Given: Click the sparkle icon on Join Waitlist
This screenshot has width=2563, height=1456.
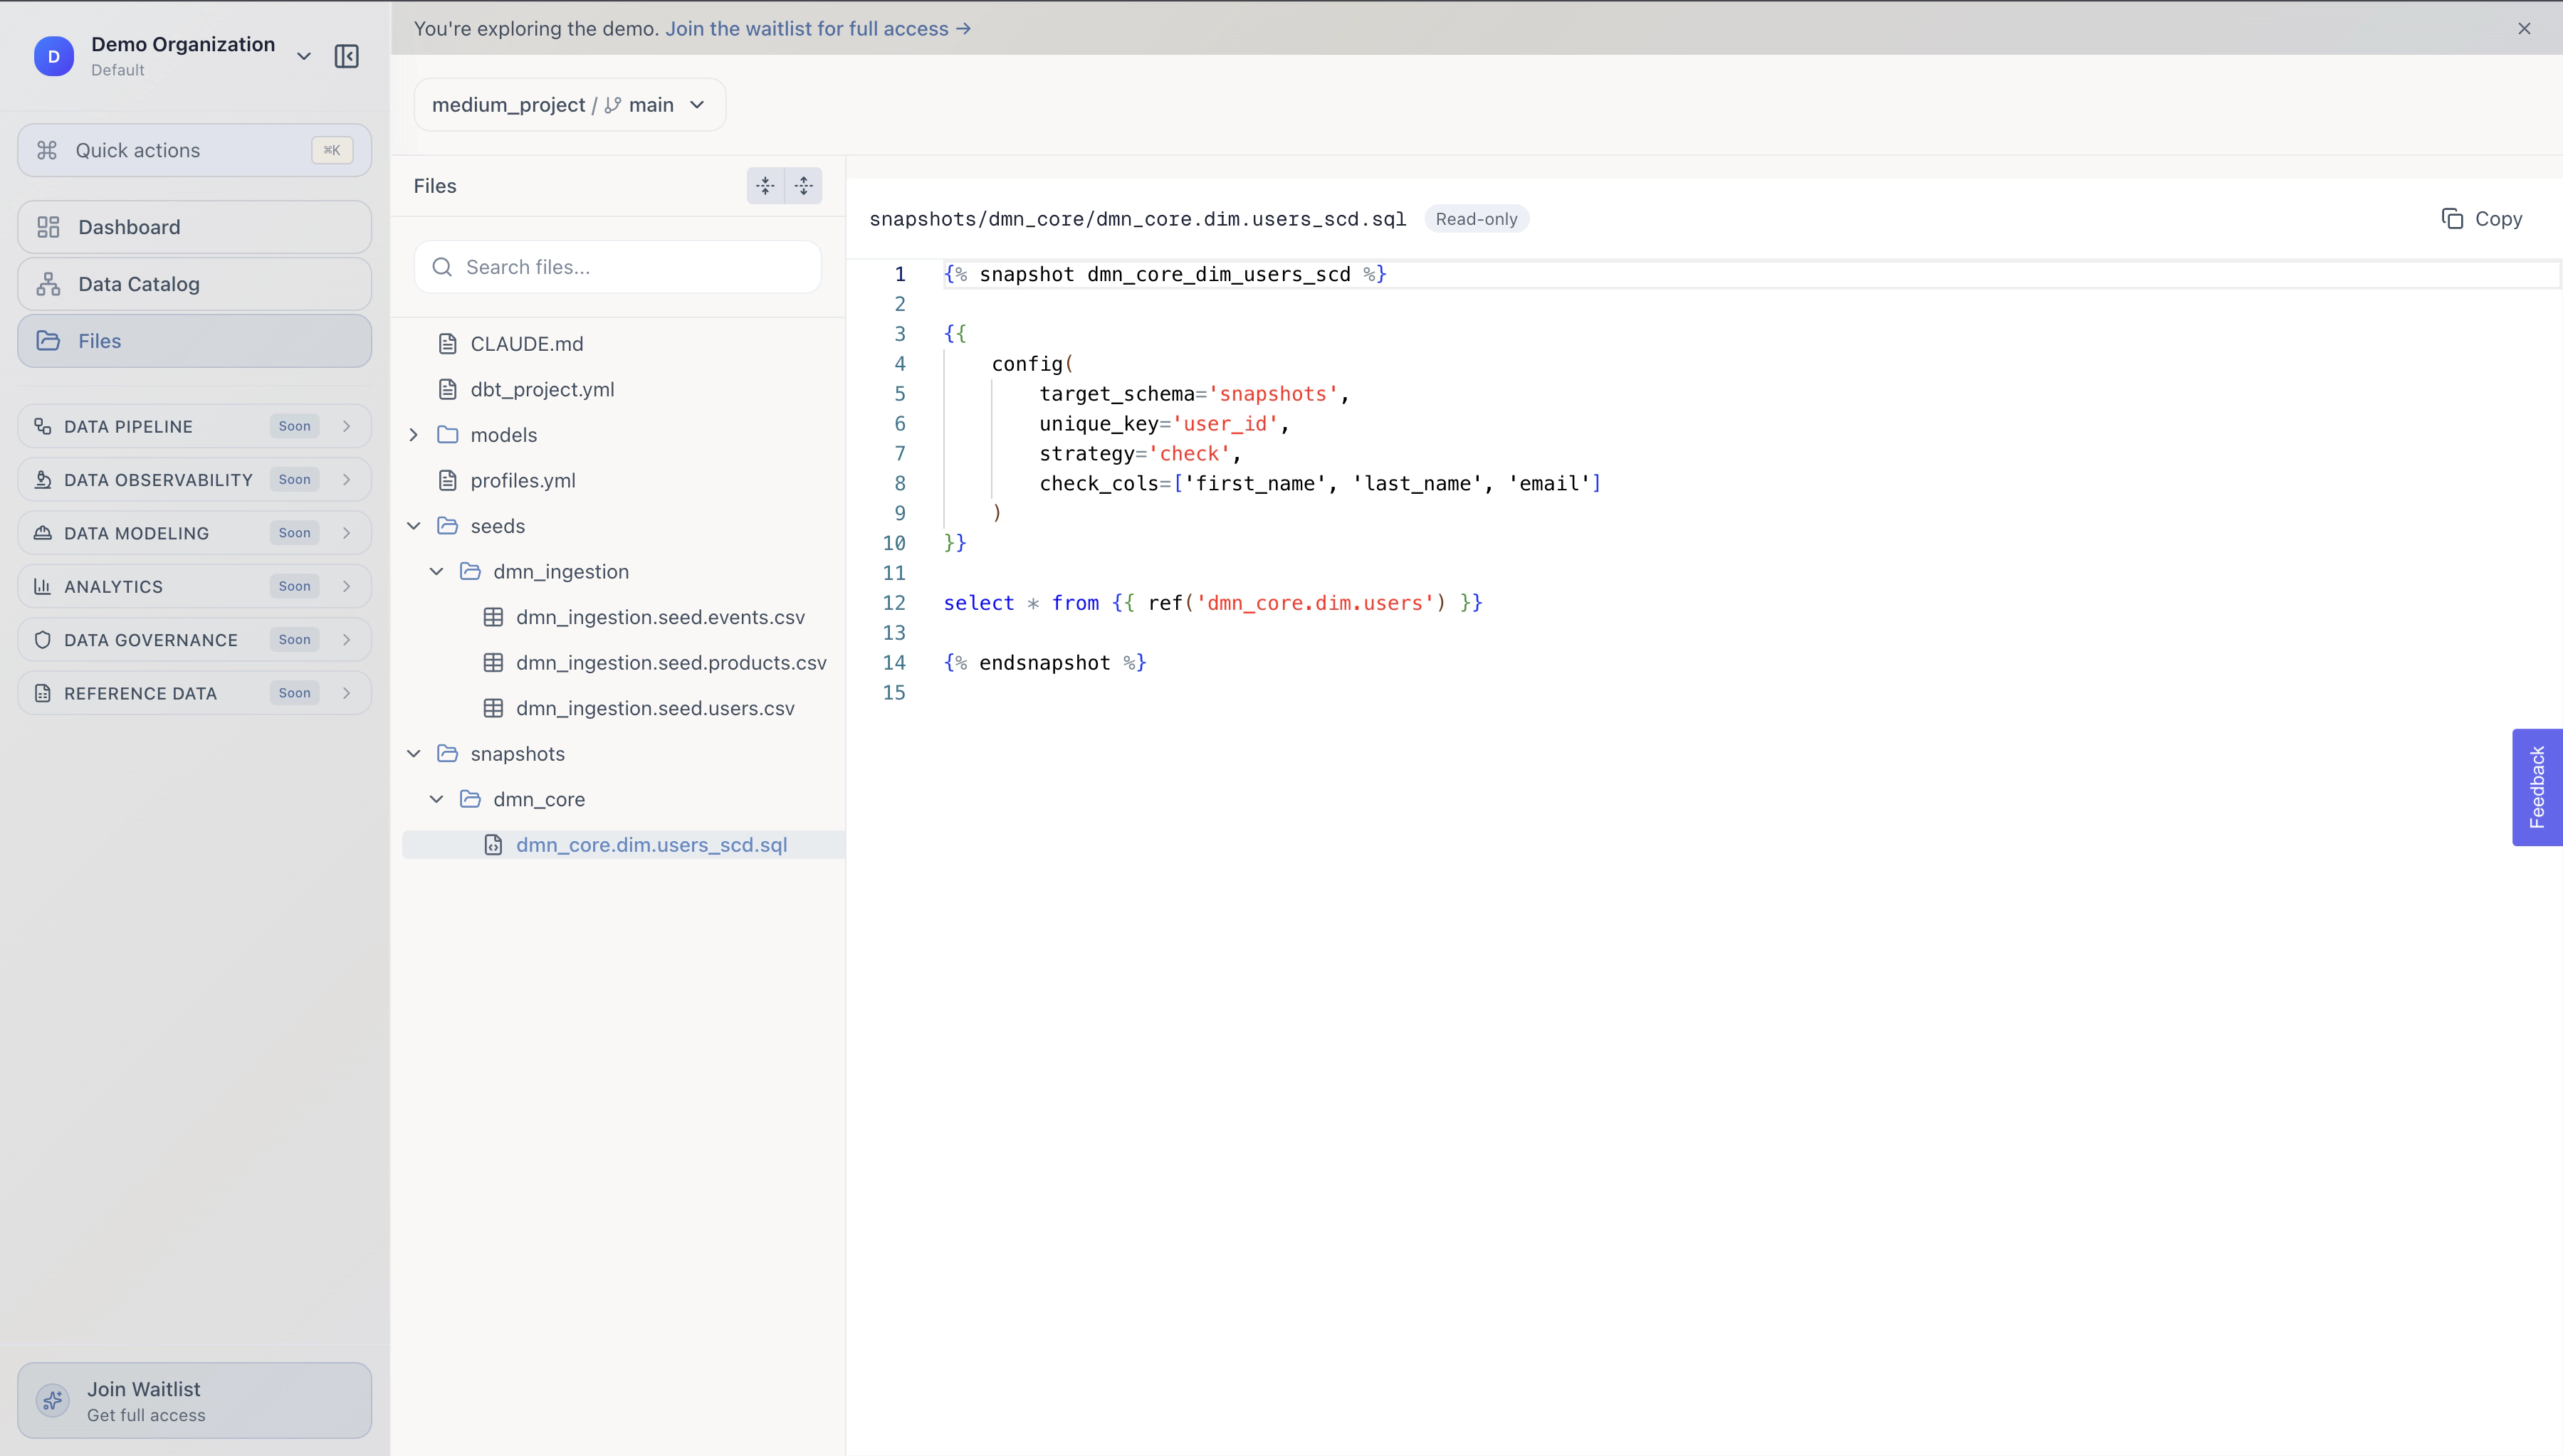Looking at the screenshot, I should 53,1400.
